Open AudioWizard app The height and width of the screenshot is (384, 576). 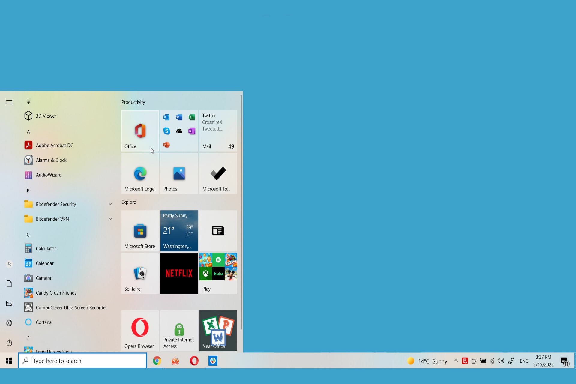pos(68,175)
